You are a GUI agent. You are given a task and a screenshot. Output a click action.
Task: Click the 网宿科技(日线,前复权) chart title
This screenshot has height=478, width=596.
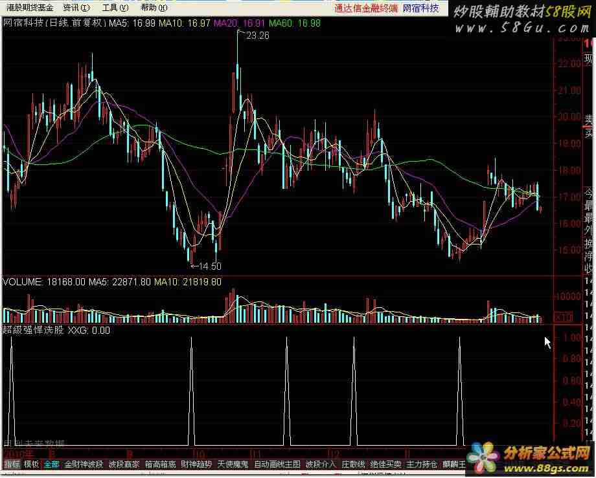coord(55,23)
